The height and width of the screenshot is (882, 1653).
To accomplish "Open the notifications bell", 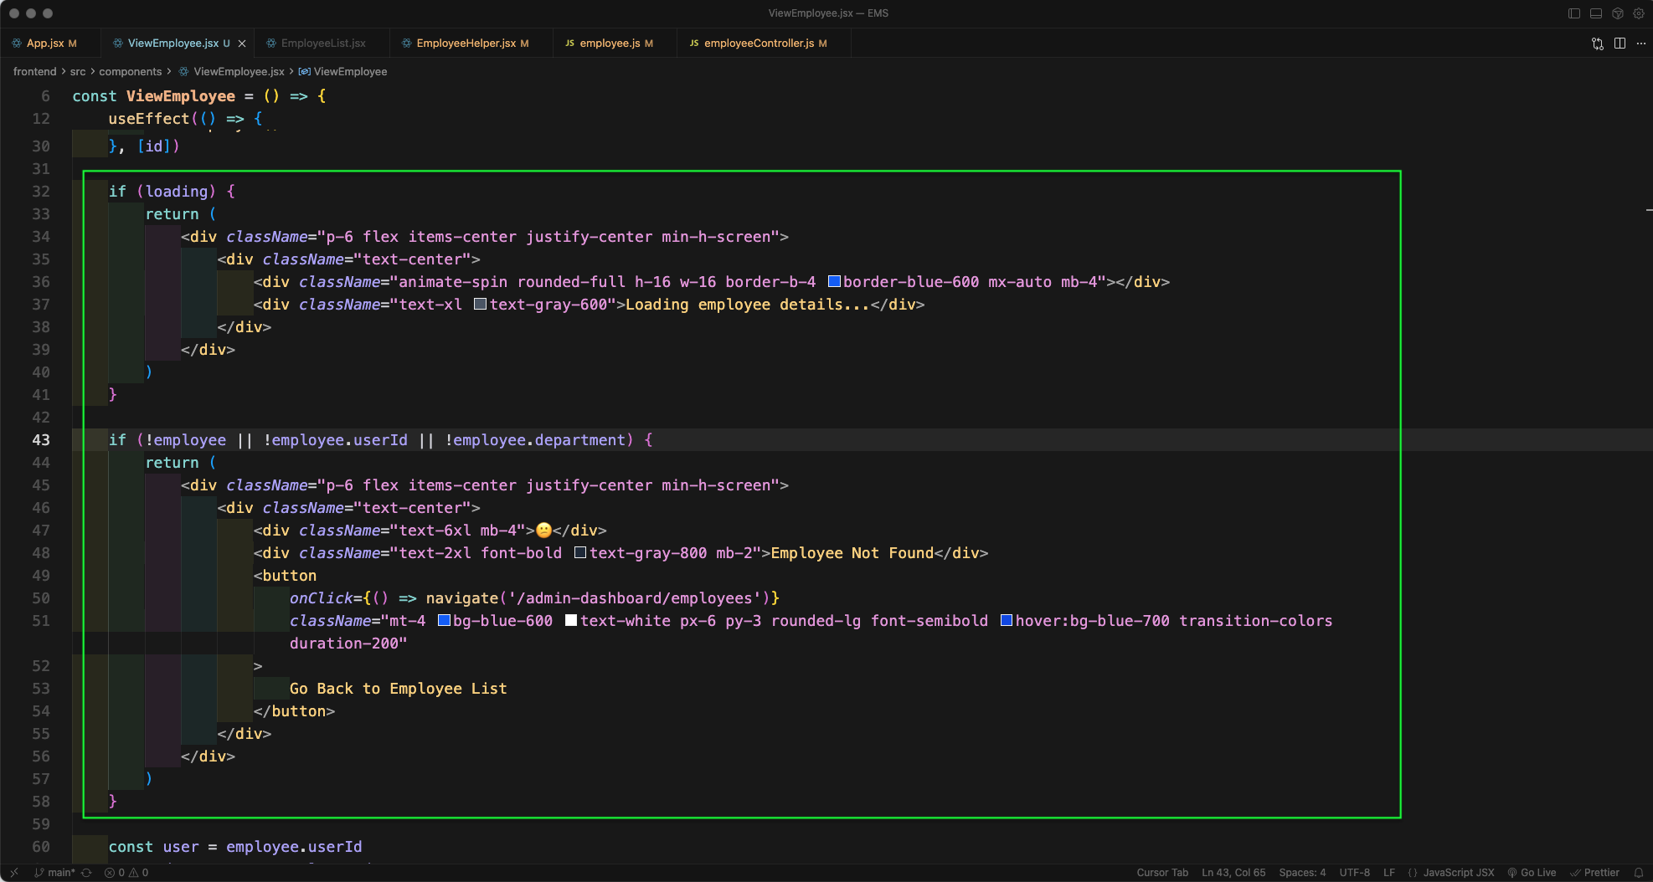I will coord(1639,873).
